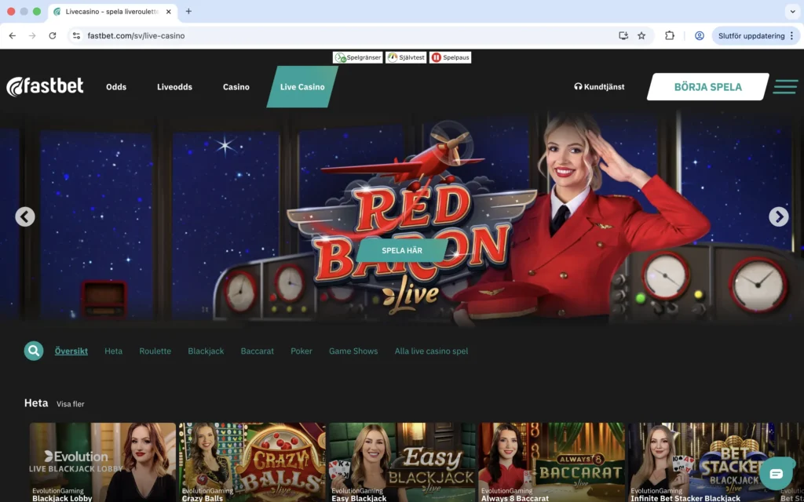804x502 pixels.
Task: Open the teal hamburger menu
Action: point(784,86)
